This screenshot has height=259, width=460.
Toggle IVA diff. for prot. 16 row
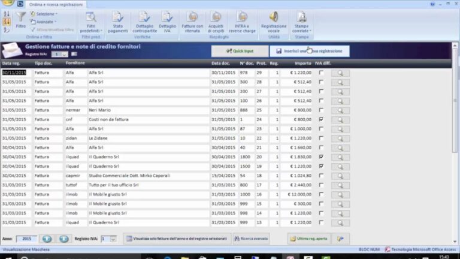(321, 194)
